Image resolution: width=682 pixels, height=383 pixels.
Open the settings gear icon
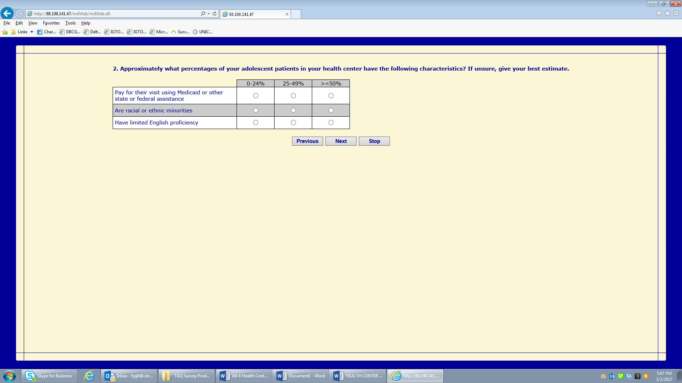click(x=676, y=13)
